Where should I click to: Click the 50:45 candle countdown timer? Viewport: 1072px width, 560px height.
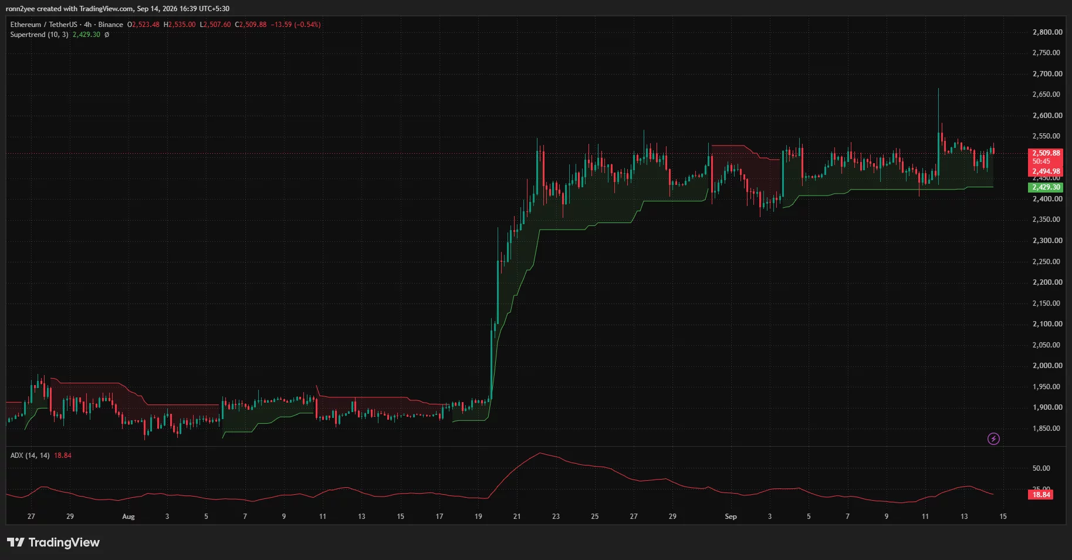pyautogui.click(x=1041, y=161)
